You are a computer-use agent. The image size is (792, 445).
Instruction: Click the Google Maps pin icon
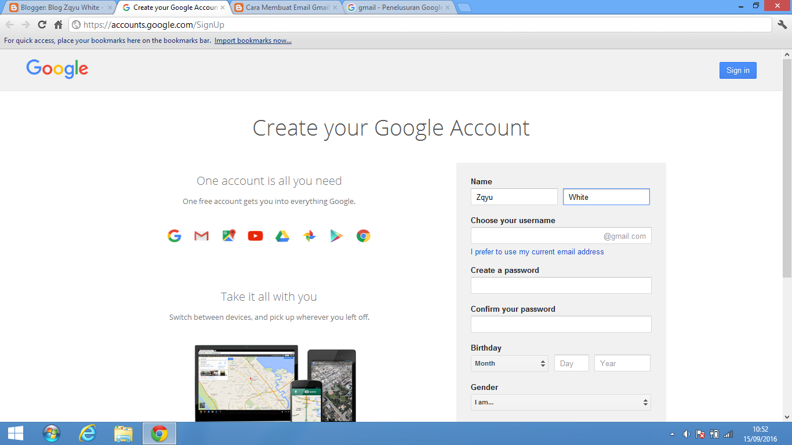coord(228,236)
